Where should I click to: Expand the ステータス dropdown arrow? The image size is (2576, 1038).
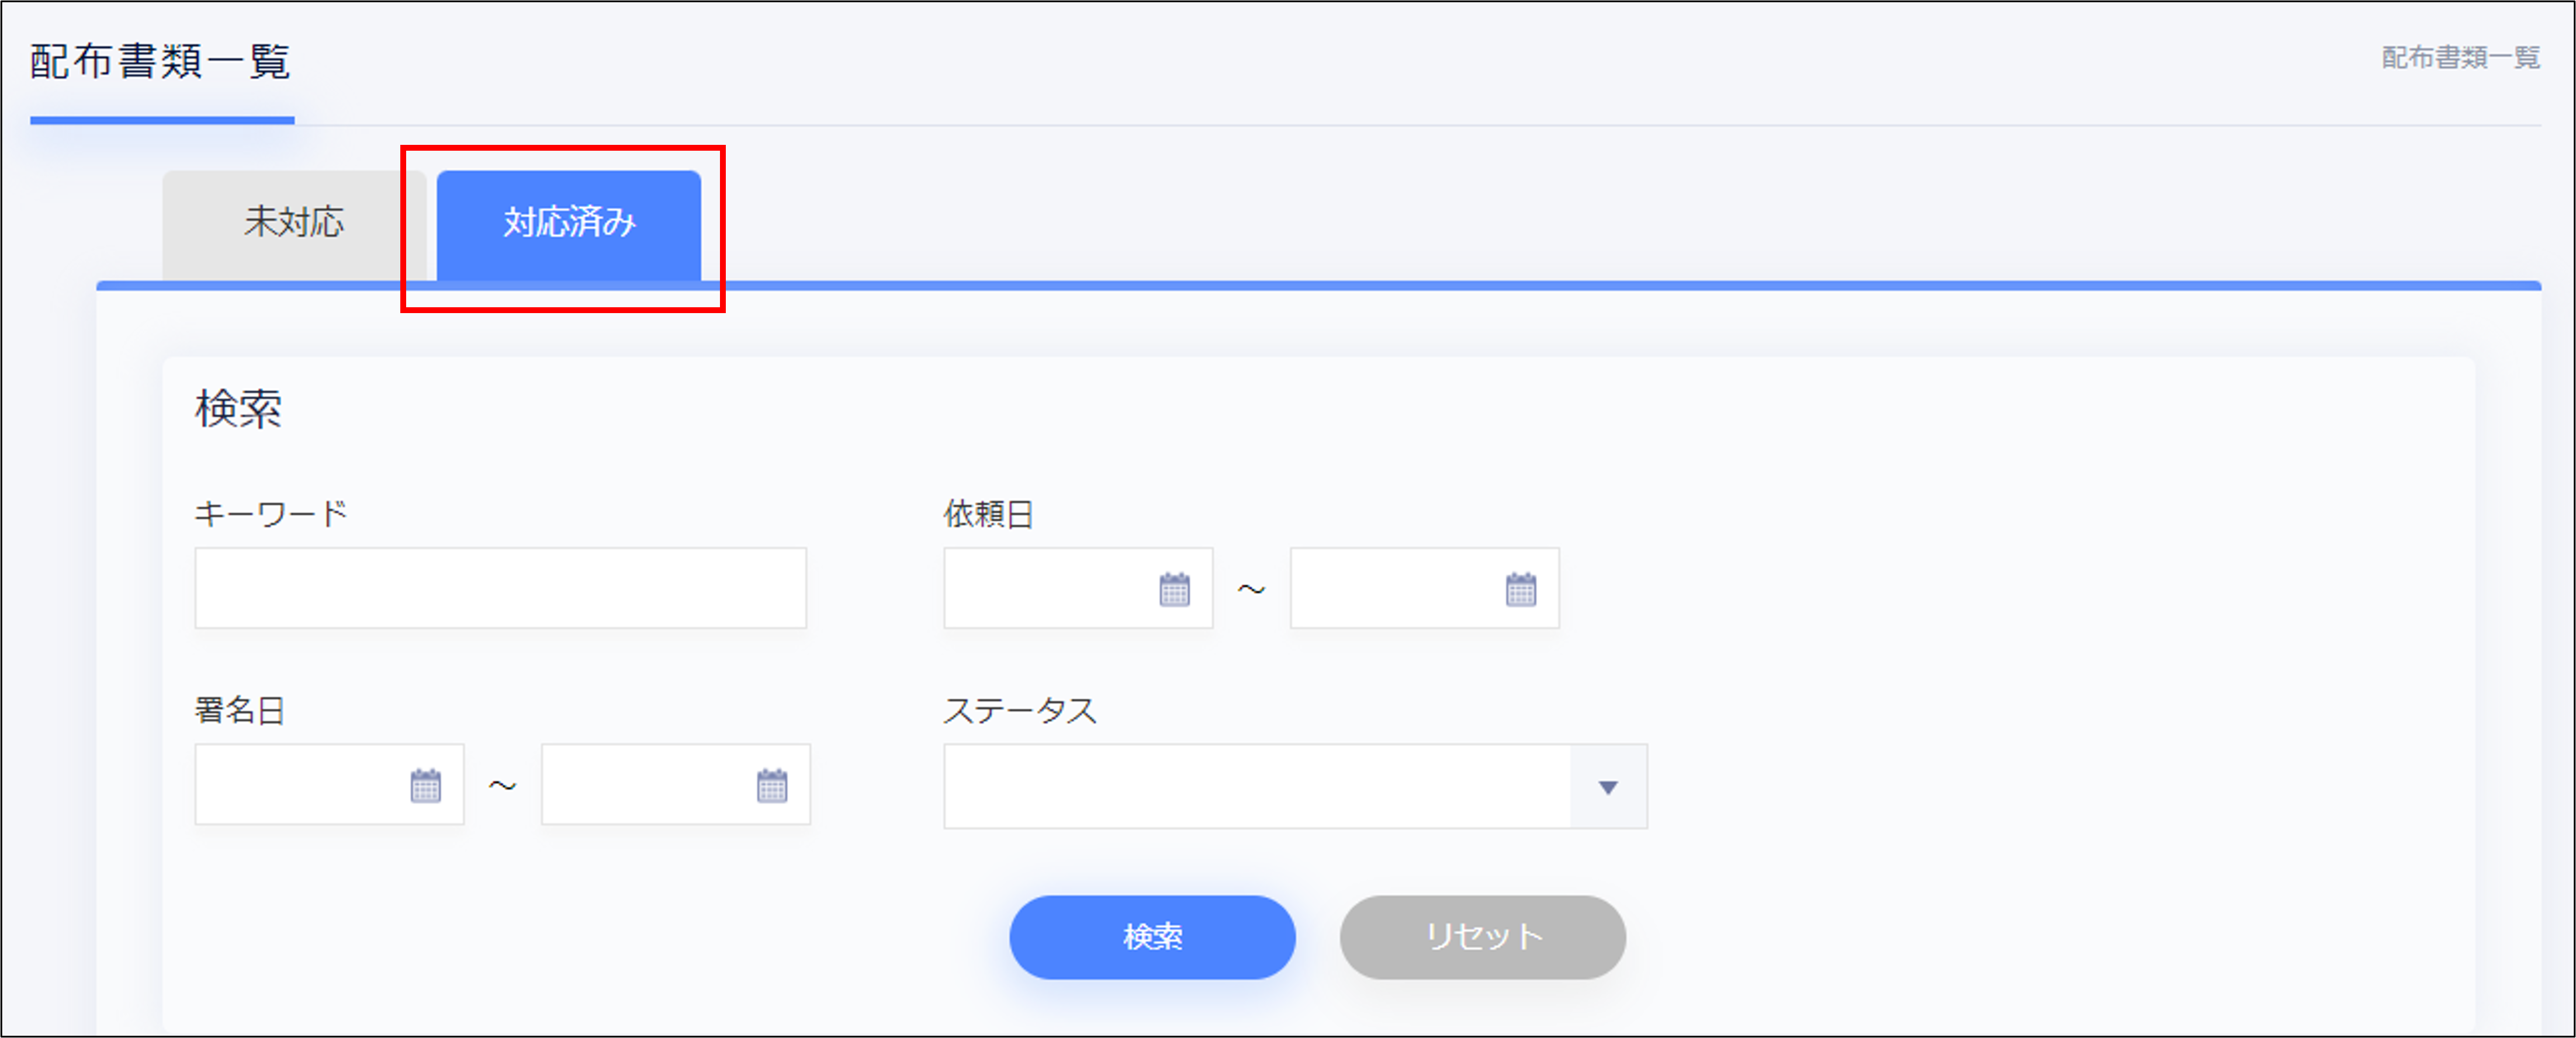click(x=1608, y=787)
